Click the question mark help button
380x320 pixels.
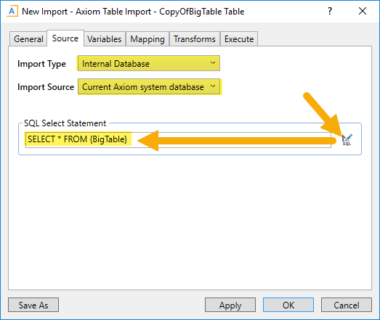(x=330, y=11)
